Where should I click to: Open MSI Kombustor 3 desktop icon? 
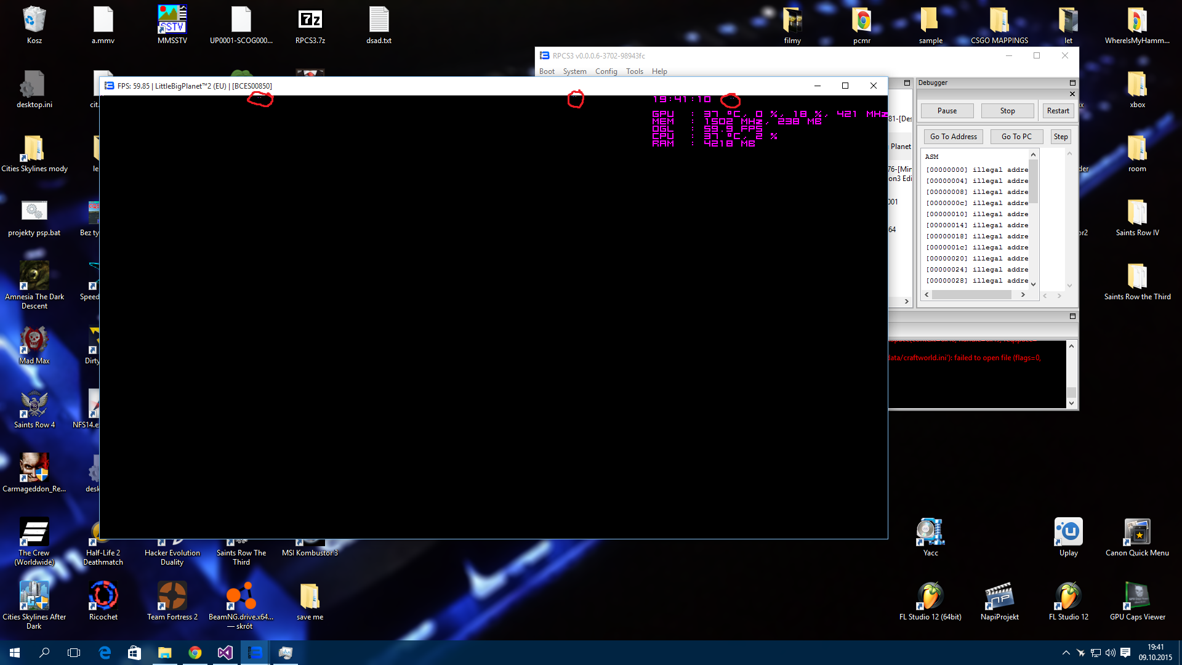(x=310, y=552)
